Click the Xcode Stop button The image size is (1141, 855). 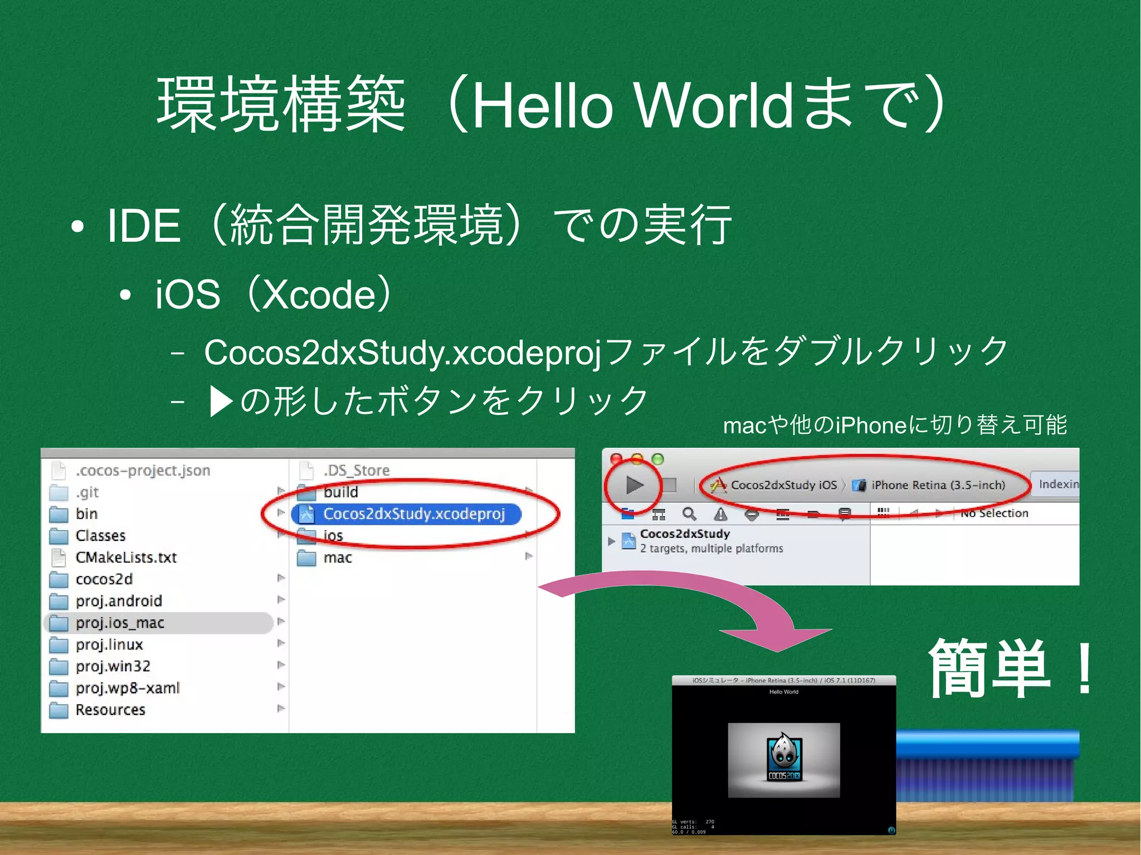tap(669, 485)
